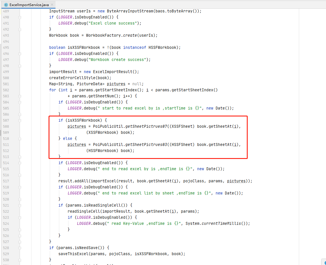Click line number 493 in the gutter
Screen dimensions: 326x265
click(x=6, y=36)
